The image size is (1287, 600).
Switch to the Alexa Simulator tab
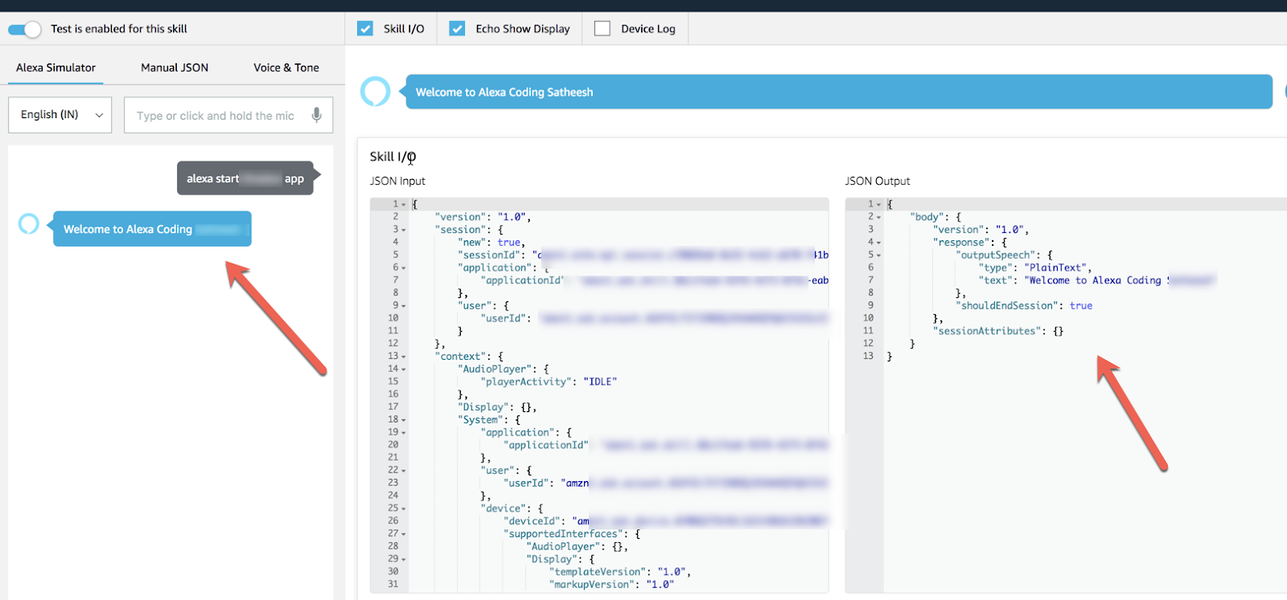[56, 67]
